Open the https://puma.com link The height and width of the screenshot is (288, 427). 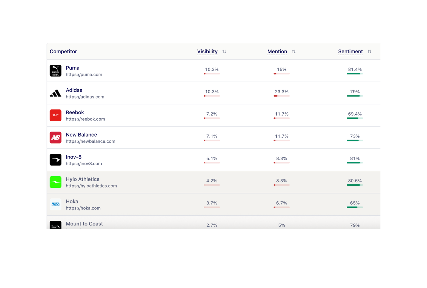tap(84, 75)
